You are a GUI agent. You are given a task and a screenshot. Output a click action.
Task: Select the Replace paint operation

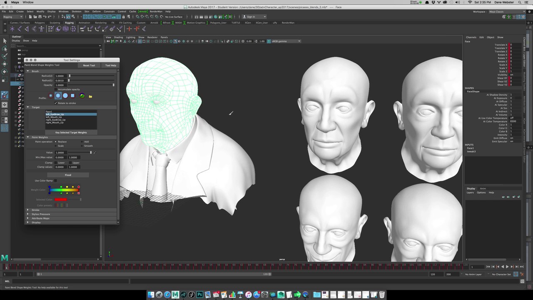pos(56,142)
